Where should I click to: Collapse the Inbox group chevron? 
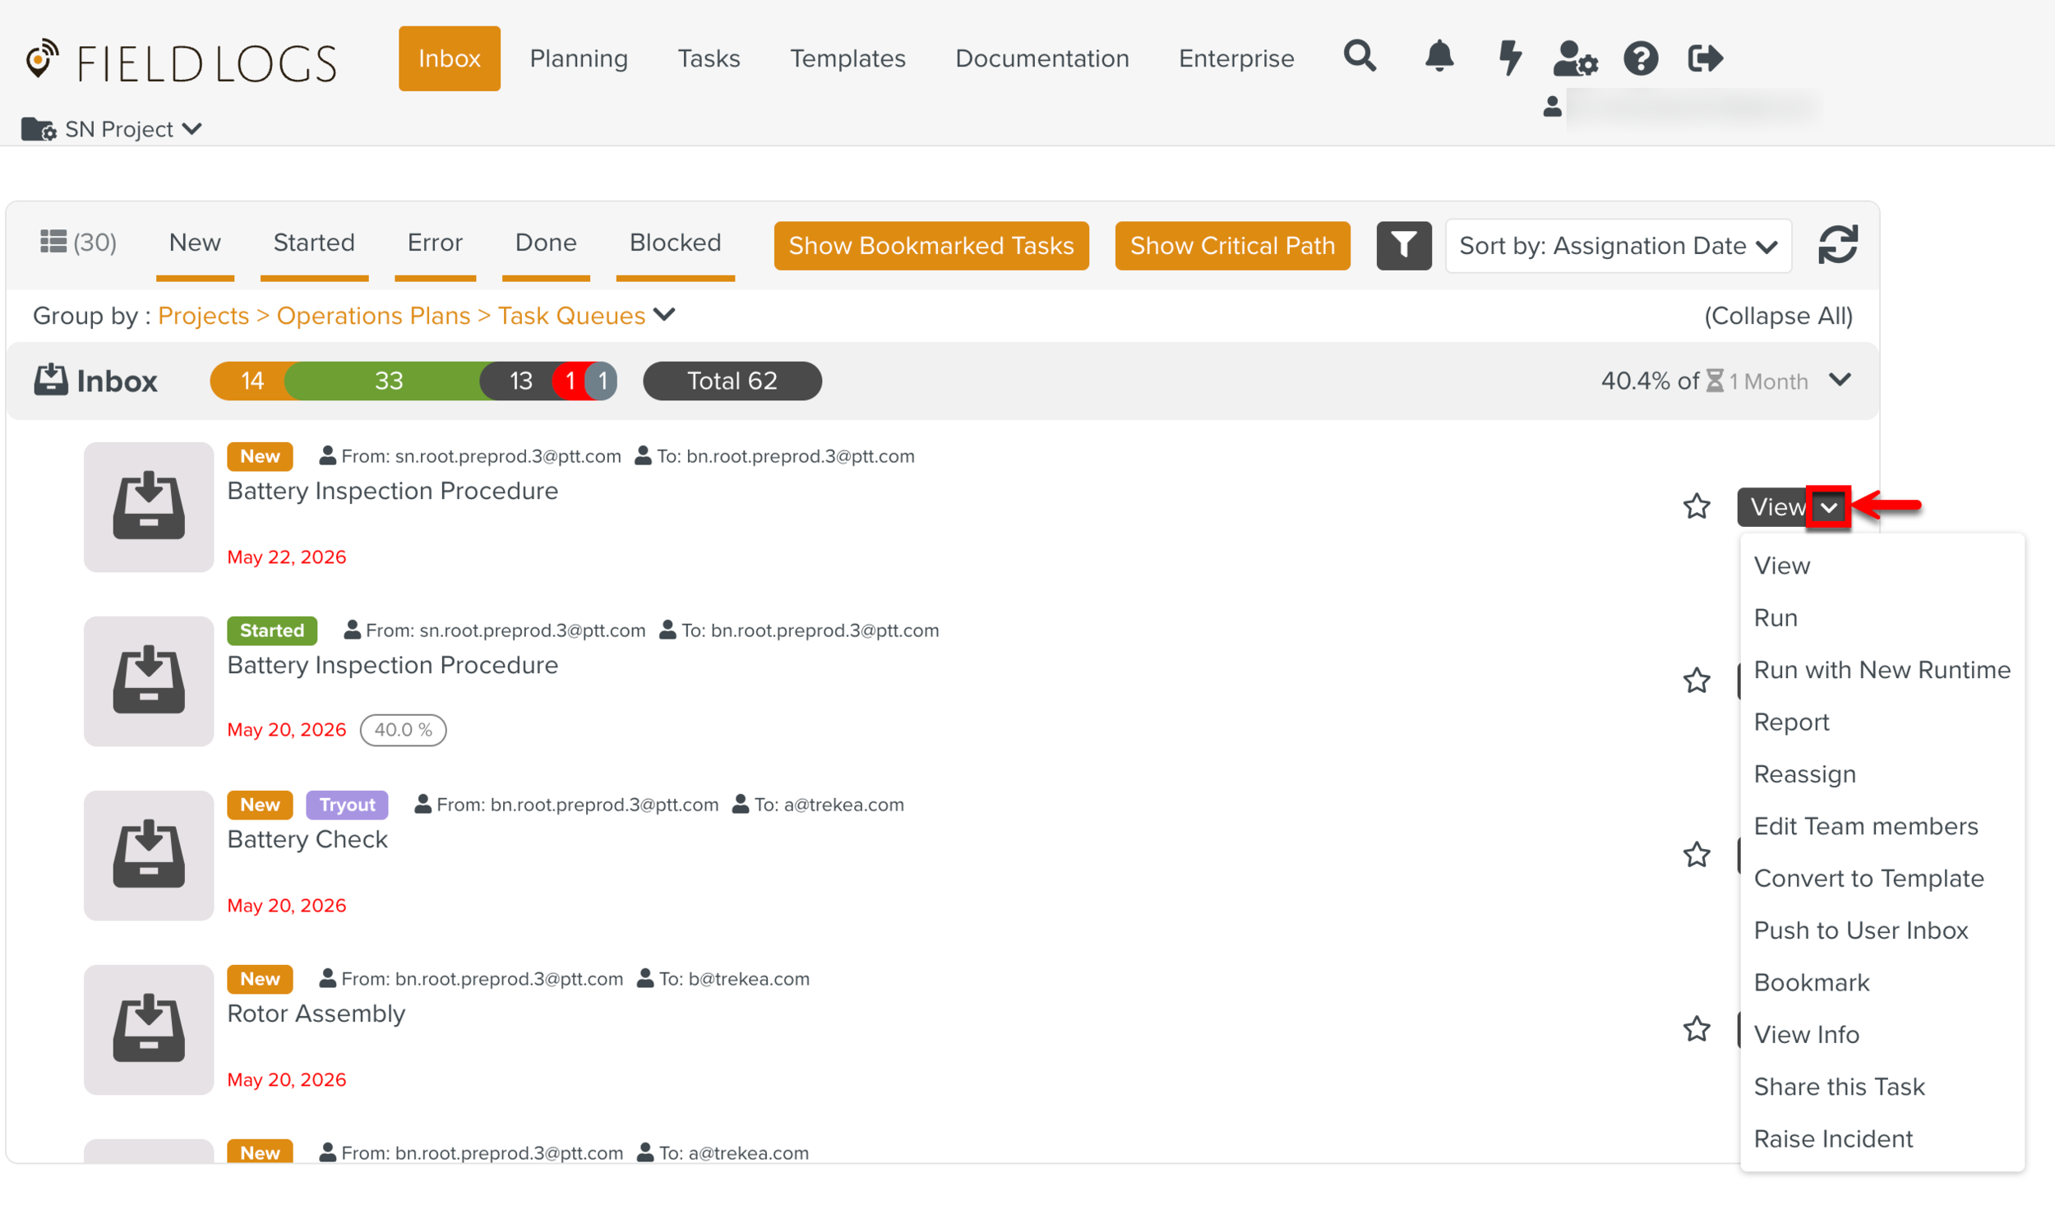click(1840, 380)
